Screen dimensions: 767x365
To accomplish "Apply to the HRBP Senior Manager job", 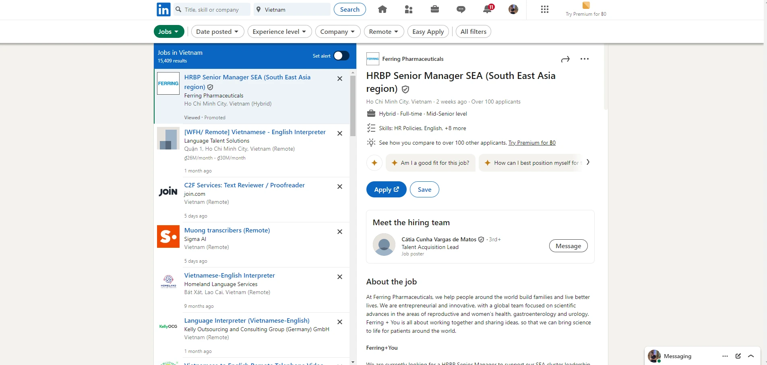I will [x=387, y=189].
